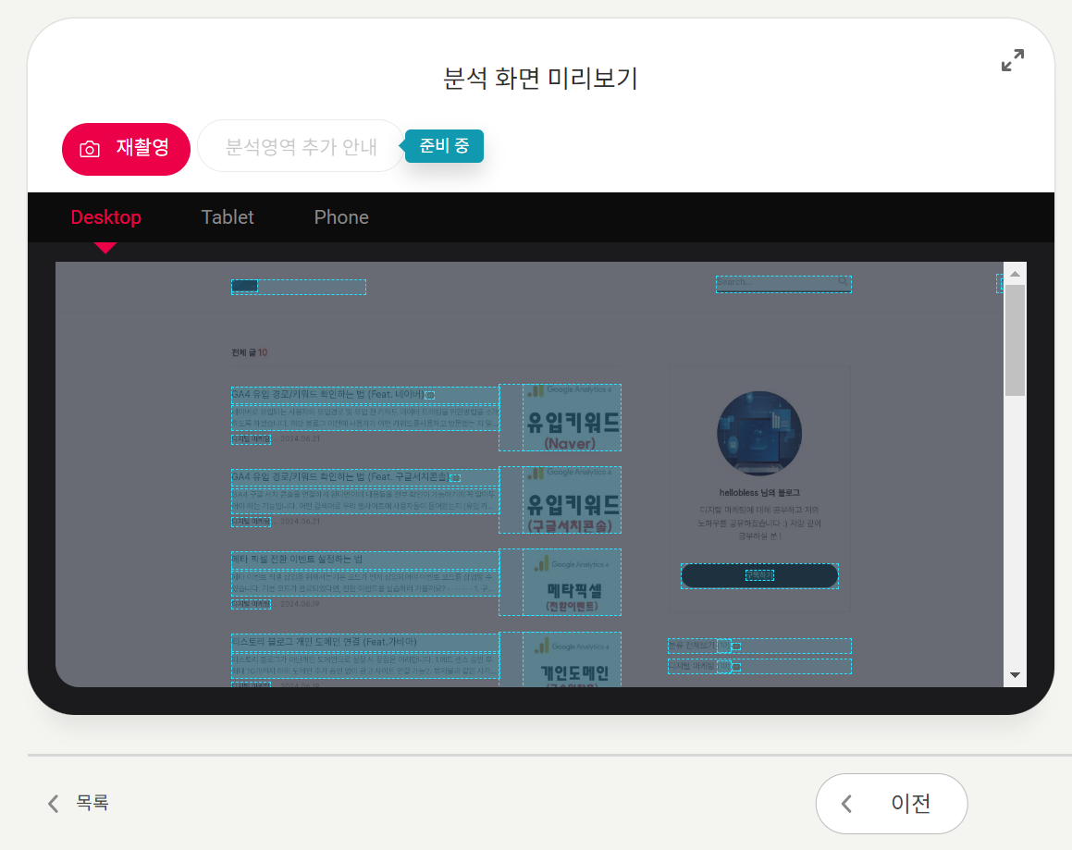
Task: Click the 이전 previous button
Action: pyautogui.click(x=892, y=804)
